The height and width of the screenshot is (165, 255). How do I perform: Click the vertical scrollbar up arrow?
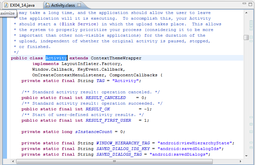coord(246,12)
